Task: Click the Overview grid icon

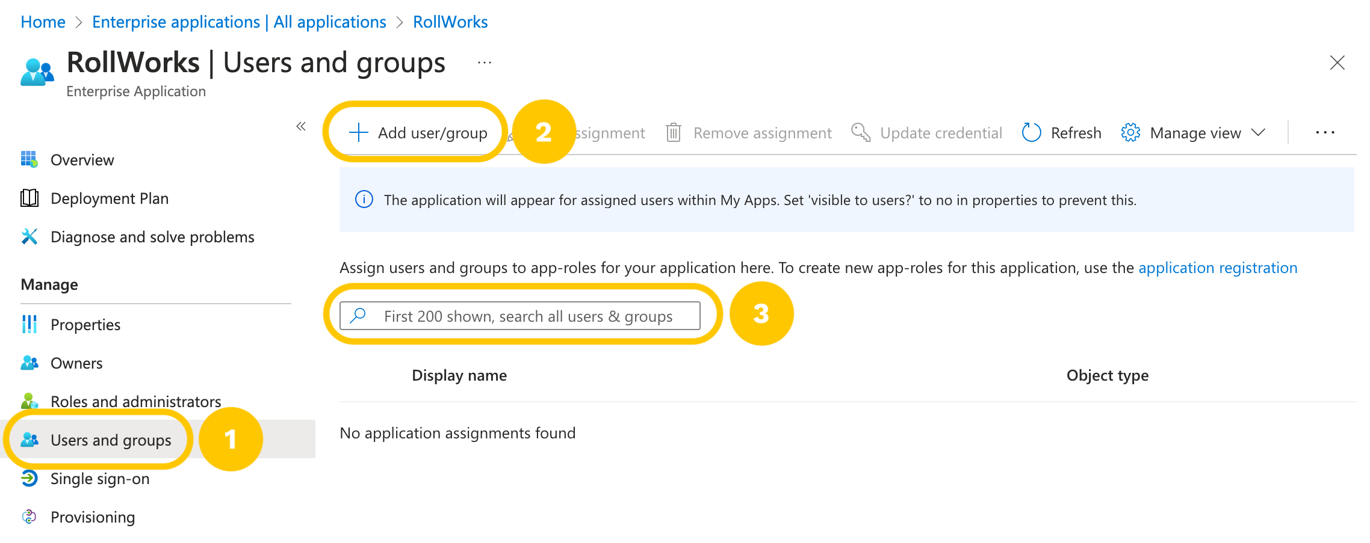Action: tap(29, 159)
